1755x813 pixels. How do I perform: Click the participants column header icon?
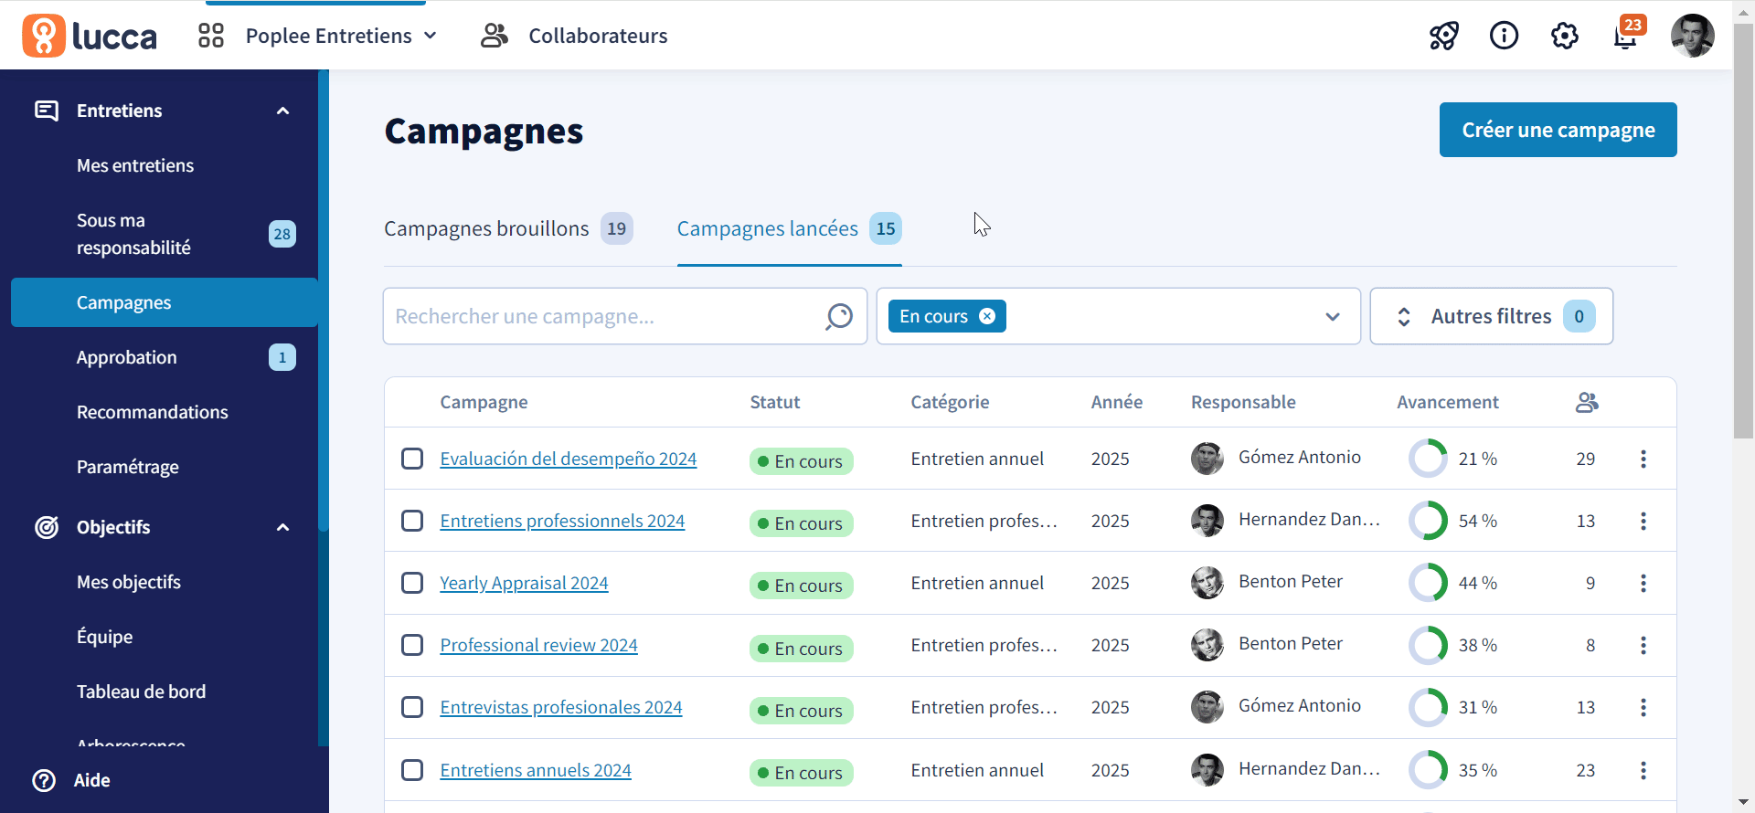[1587, 402]
